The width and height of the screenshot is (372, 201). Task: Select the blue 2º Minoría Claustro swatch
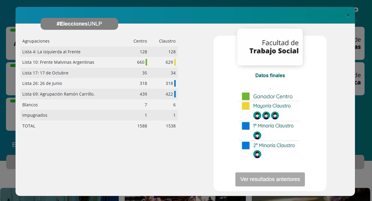[x=246, y=145]
